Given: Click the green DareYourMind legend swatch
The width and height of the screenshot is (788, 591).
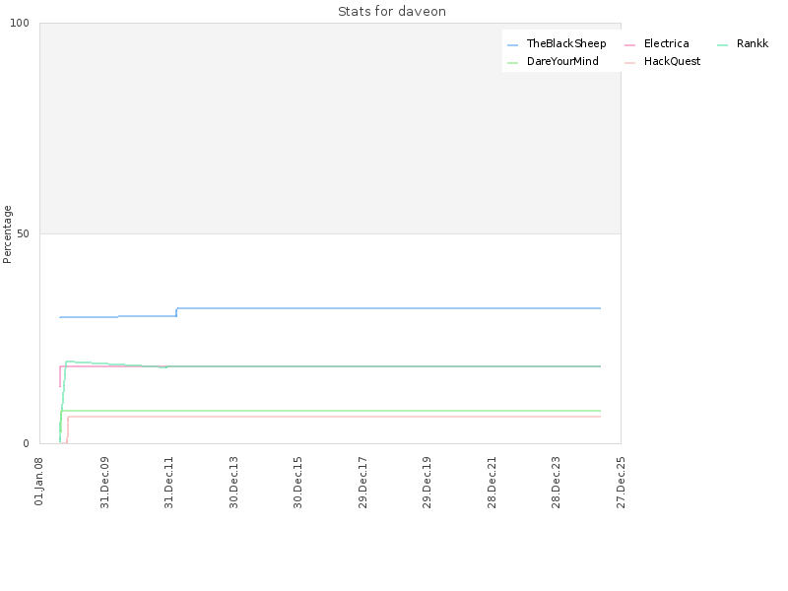Looking at the screenshot, I should [512, 62].
